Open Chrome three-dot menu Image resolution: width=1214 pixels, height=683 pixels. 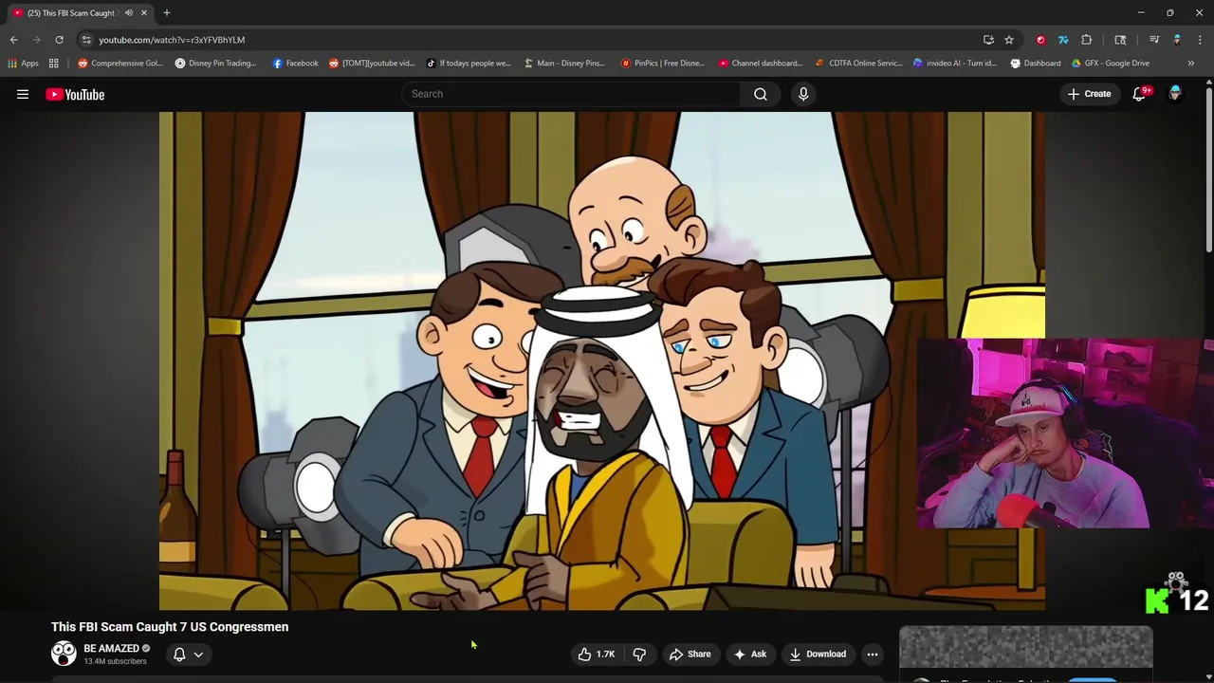coord(1201,40)
